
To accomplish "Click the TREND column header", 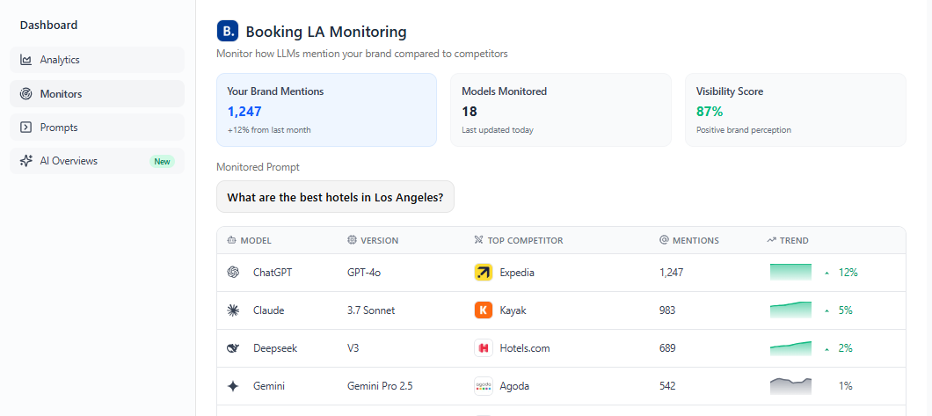I will (788, 240).
